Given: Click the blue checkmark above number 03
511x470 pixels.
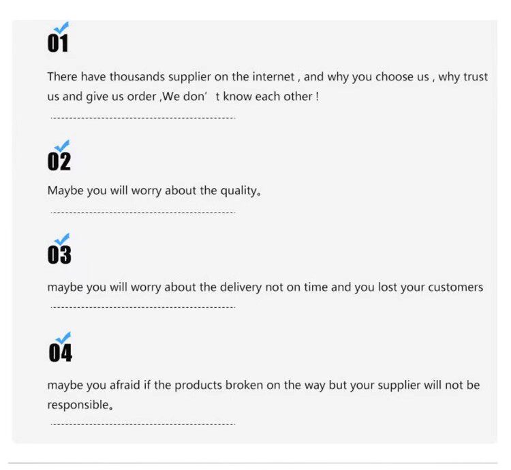Looking at the screenshot, I should click(x=62, y=239).
